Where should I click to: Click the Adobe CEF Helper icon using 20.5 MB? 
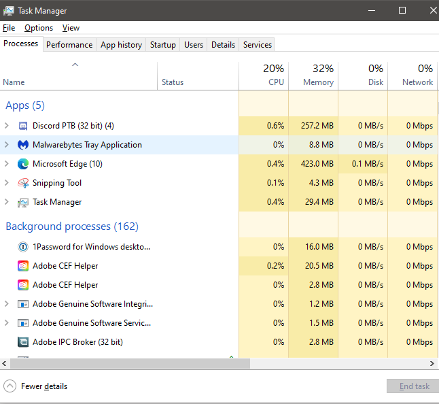pyautogui.click(x=23, y=266)
